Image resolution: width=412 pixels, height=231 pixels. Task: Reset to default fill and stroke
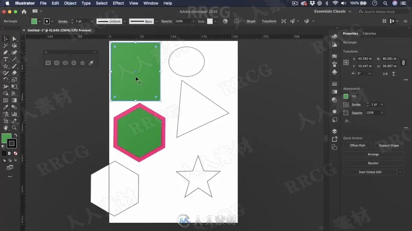(x=3, y=146)
